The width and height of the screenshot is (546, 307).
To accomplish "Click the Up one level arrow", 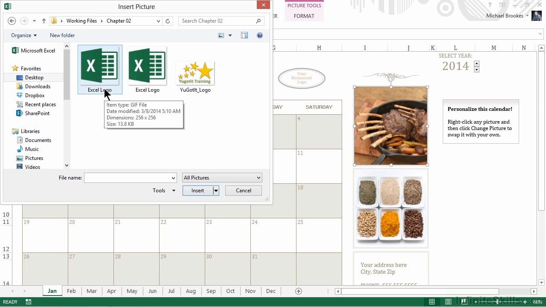I will tap(44, 21).
